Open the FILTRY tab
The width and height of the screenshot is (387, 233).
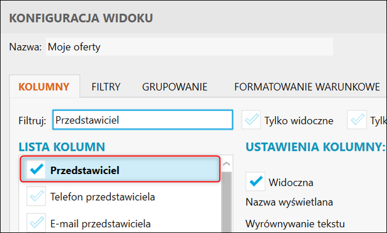(106, 87)
